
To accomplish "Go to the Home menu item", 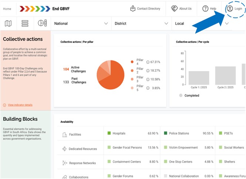I will tap(7, 8).
